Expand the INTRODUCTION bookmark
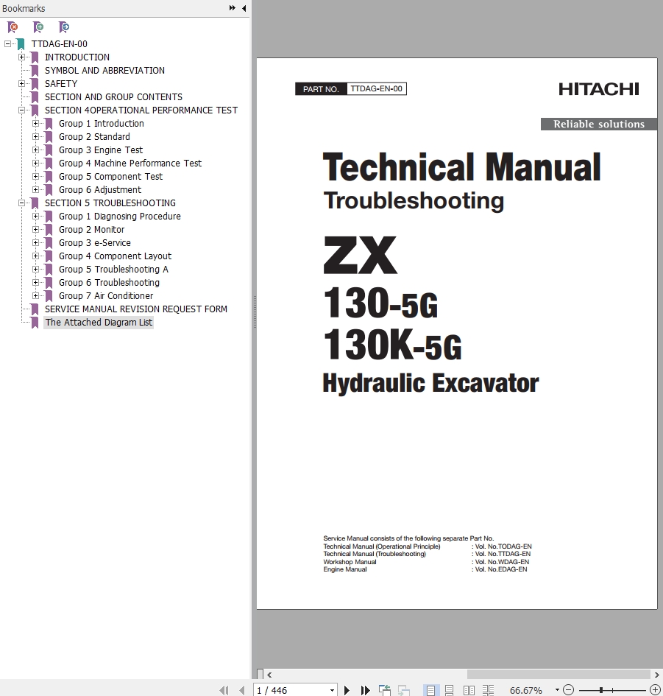Image resolution: width=663 pixels, height=696 pixels. click(21, 57)
